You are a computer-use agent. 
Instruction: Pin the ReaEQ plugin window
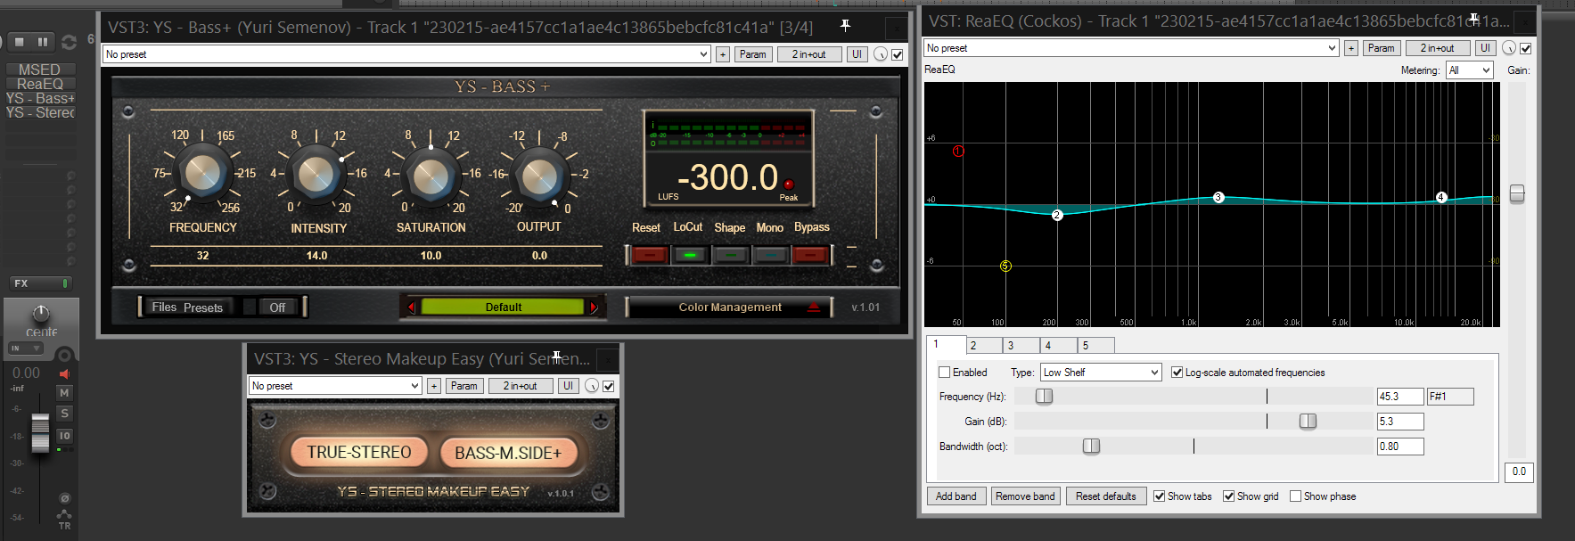pyautogui.click(x=1473, y=19)
